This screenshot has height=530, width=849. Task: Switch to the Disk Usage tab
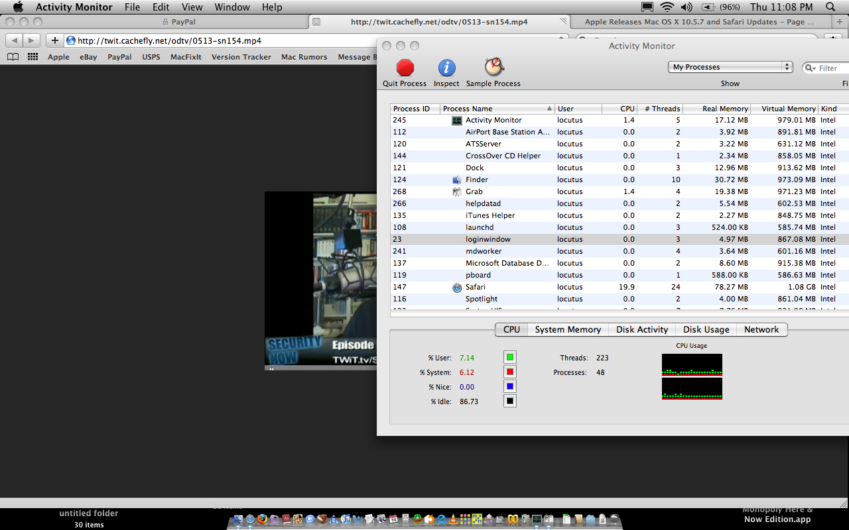(706, 329)
